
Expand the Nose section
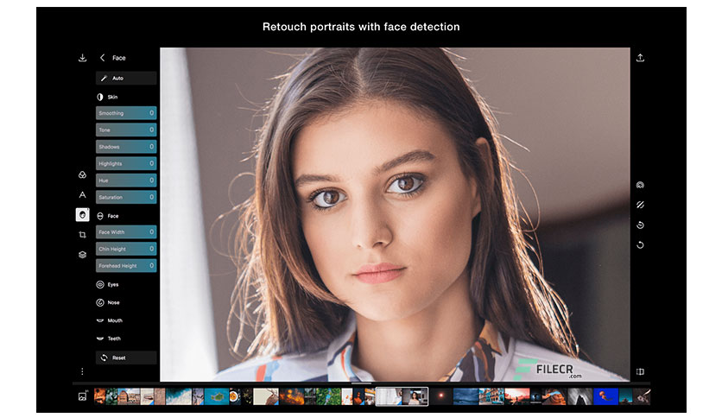tap(108, 302)
